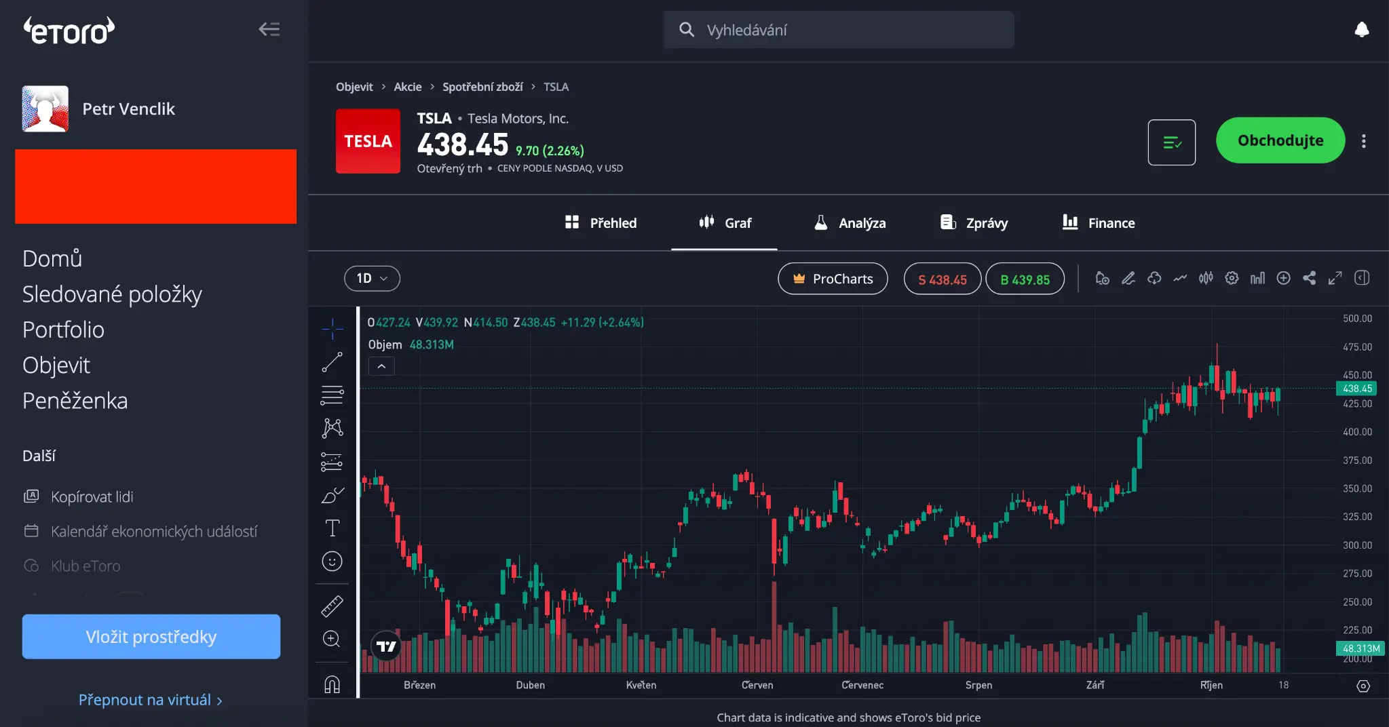Switch to the Analýza tab
The width and height of the screenshot is (1389, 727).
click(x=850, y=222)
